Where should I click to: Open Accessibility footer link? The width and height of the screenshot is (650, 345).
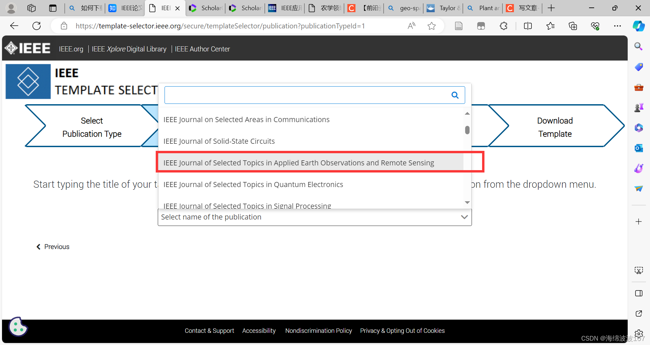[x=259, y=331]
